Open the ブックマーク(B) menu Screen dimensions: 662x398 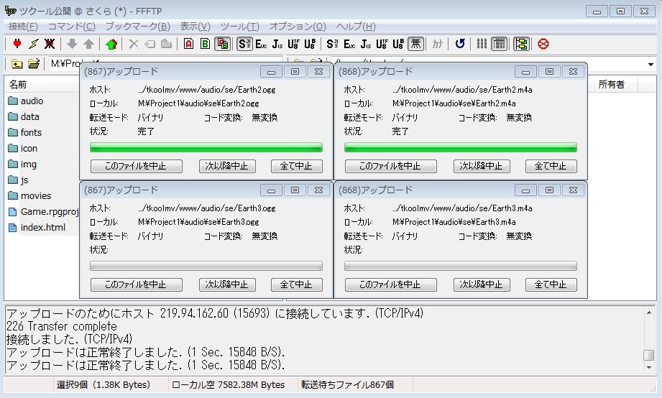click(x=137, y=27)
